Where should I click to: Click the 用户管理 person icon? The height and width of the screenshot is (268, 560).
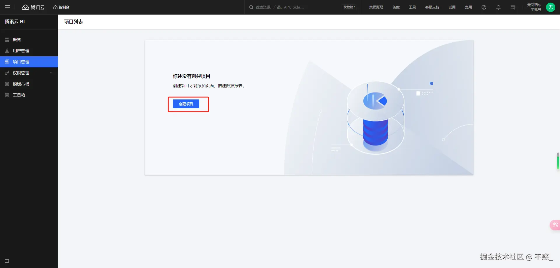[x=7, y=51]
